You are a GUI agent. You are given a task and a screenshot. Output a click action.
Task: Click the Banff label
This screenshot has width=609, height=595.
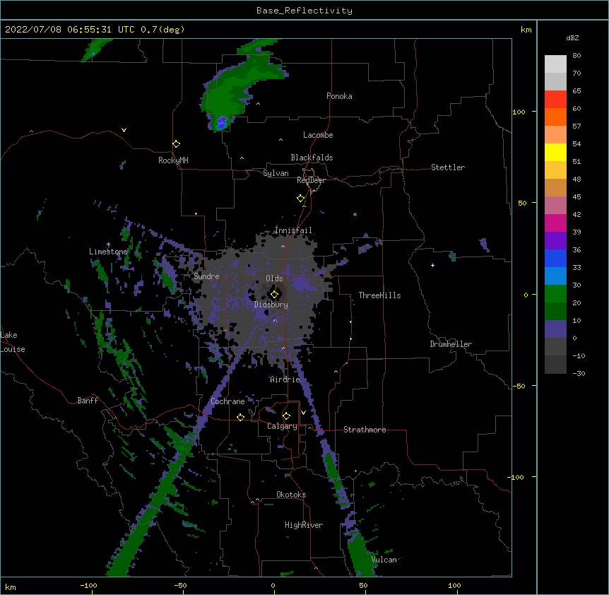[x=88, y=401]
